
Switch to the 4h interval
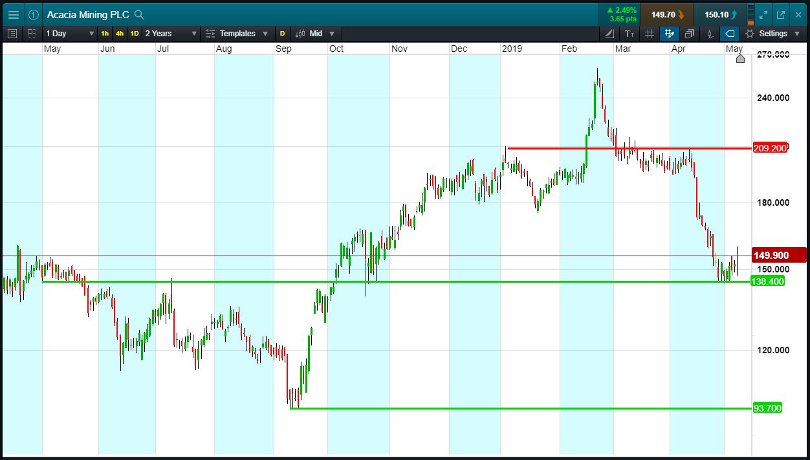120,34
